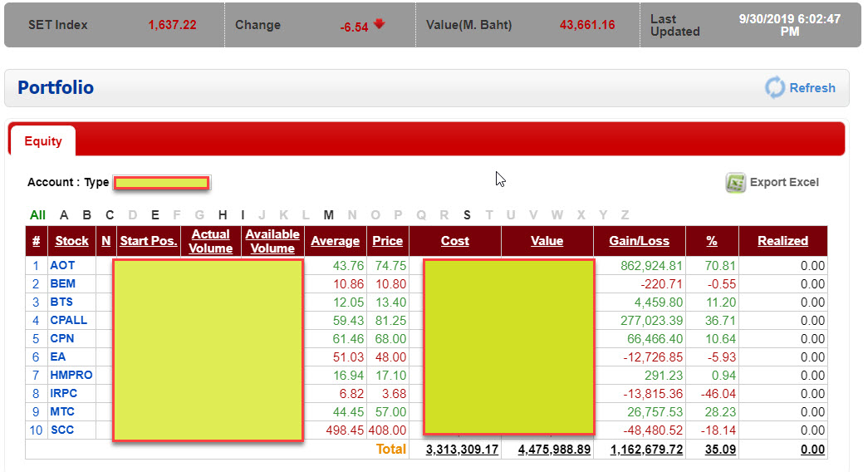Click the market Change value -6.54
The height and width of the screenshot is (472, 868).
pos(355,27)
